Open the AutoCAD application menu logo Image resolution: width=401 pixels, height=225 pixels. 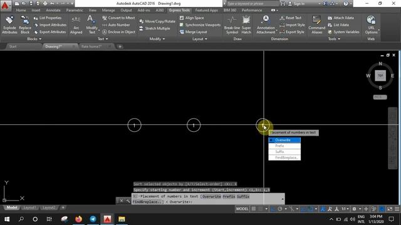[5, 5]
